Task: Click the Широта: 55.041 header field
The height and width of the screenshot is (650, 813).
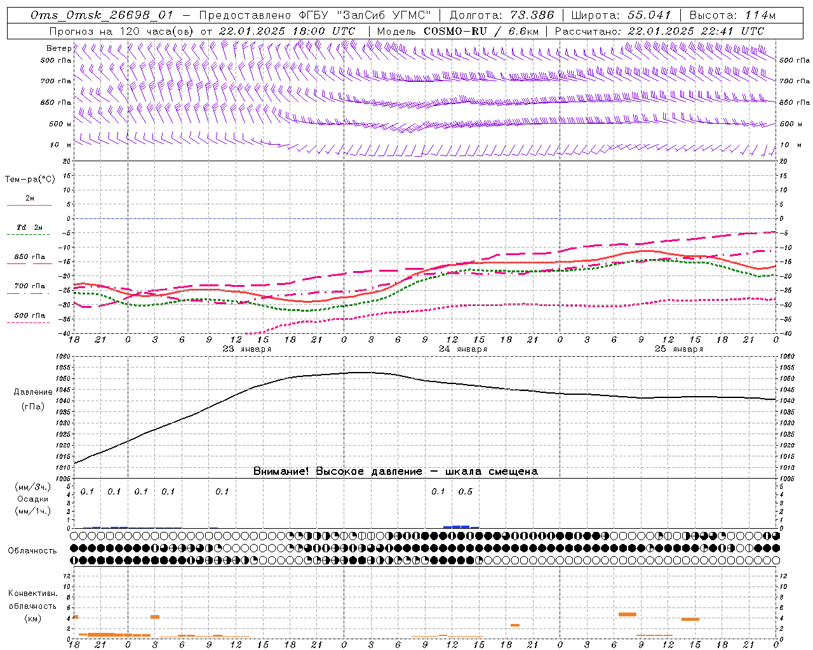Action: tap(621, 15)
